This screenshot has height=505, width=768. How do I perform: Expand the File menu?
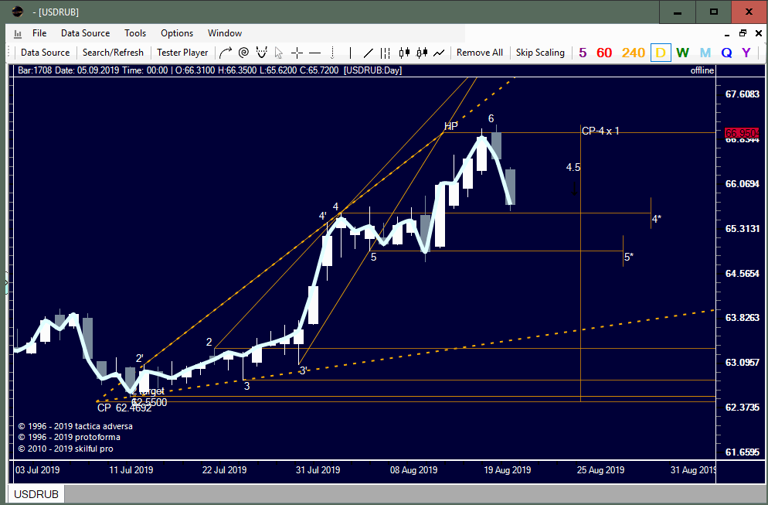39,33
